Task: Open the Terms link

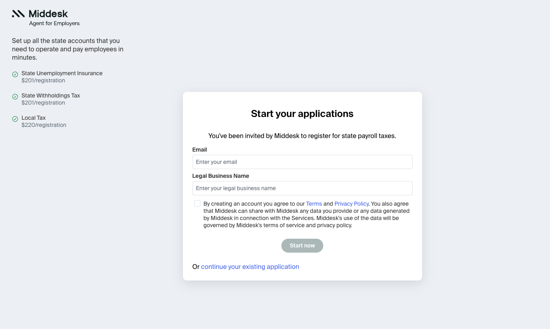Action: click(x=314, y=203)
